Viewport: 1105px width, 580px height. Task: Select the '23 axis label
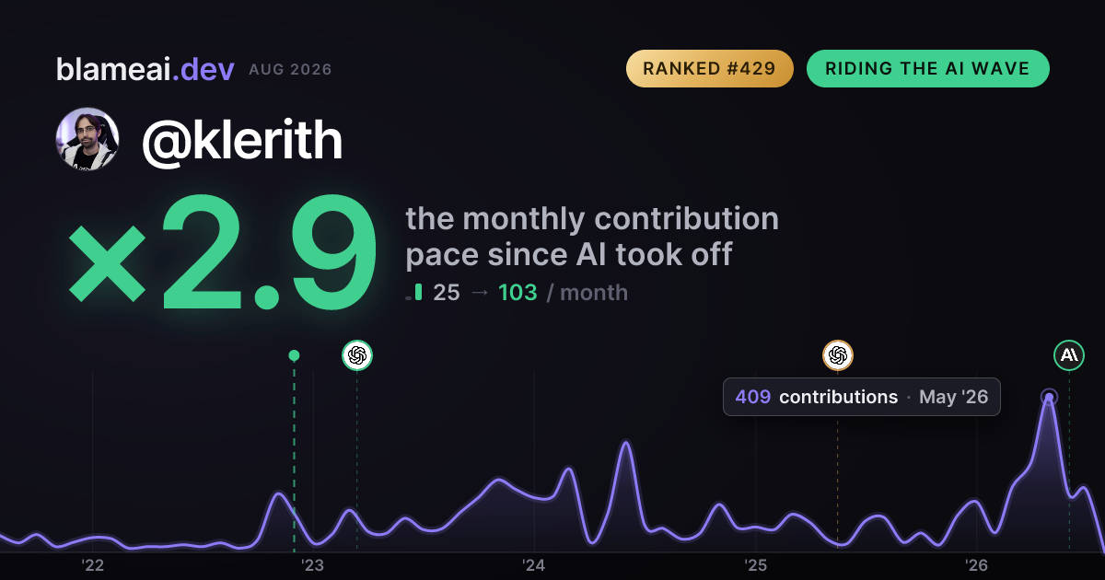pyautogui.click(x=313, y=565)
